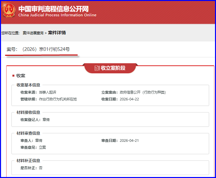Click the red square bullet beside 收案
This screenshot has height=178, width=216.
(13, 76)
